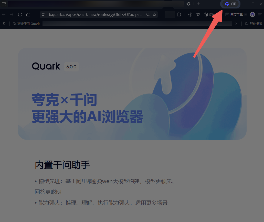This screenshot has width=264, height=222.
Task: Expand the bookmarks bar overflow chevron
Action: 236,23
